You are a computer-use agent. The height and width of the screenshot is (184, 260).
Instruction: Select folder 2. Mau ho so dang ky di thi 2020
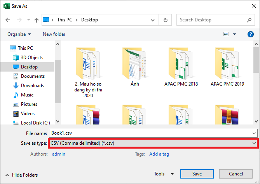pyautogui.click(x=88, y=73)
